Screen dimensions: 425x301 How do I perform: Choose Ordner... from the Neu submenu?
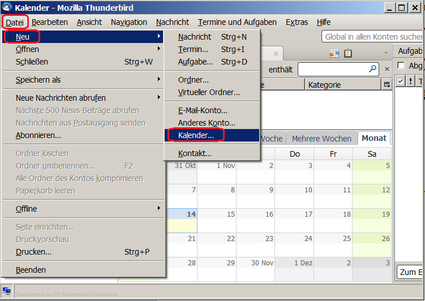(212, 80)
